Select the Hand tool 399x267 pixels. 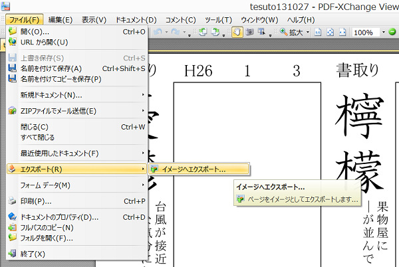tap(237, 32)
